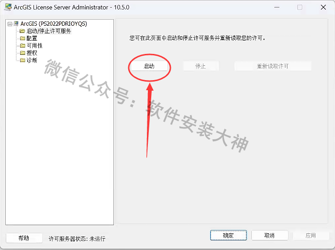This screenshot has width=335, height=250.
Task: Select the 启动/停止许可服务 tree item
Action: [49, 31]
